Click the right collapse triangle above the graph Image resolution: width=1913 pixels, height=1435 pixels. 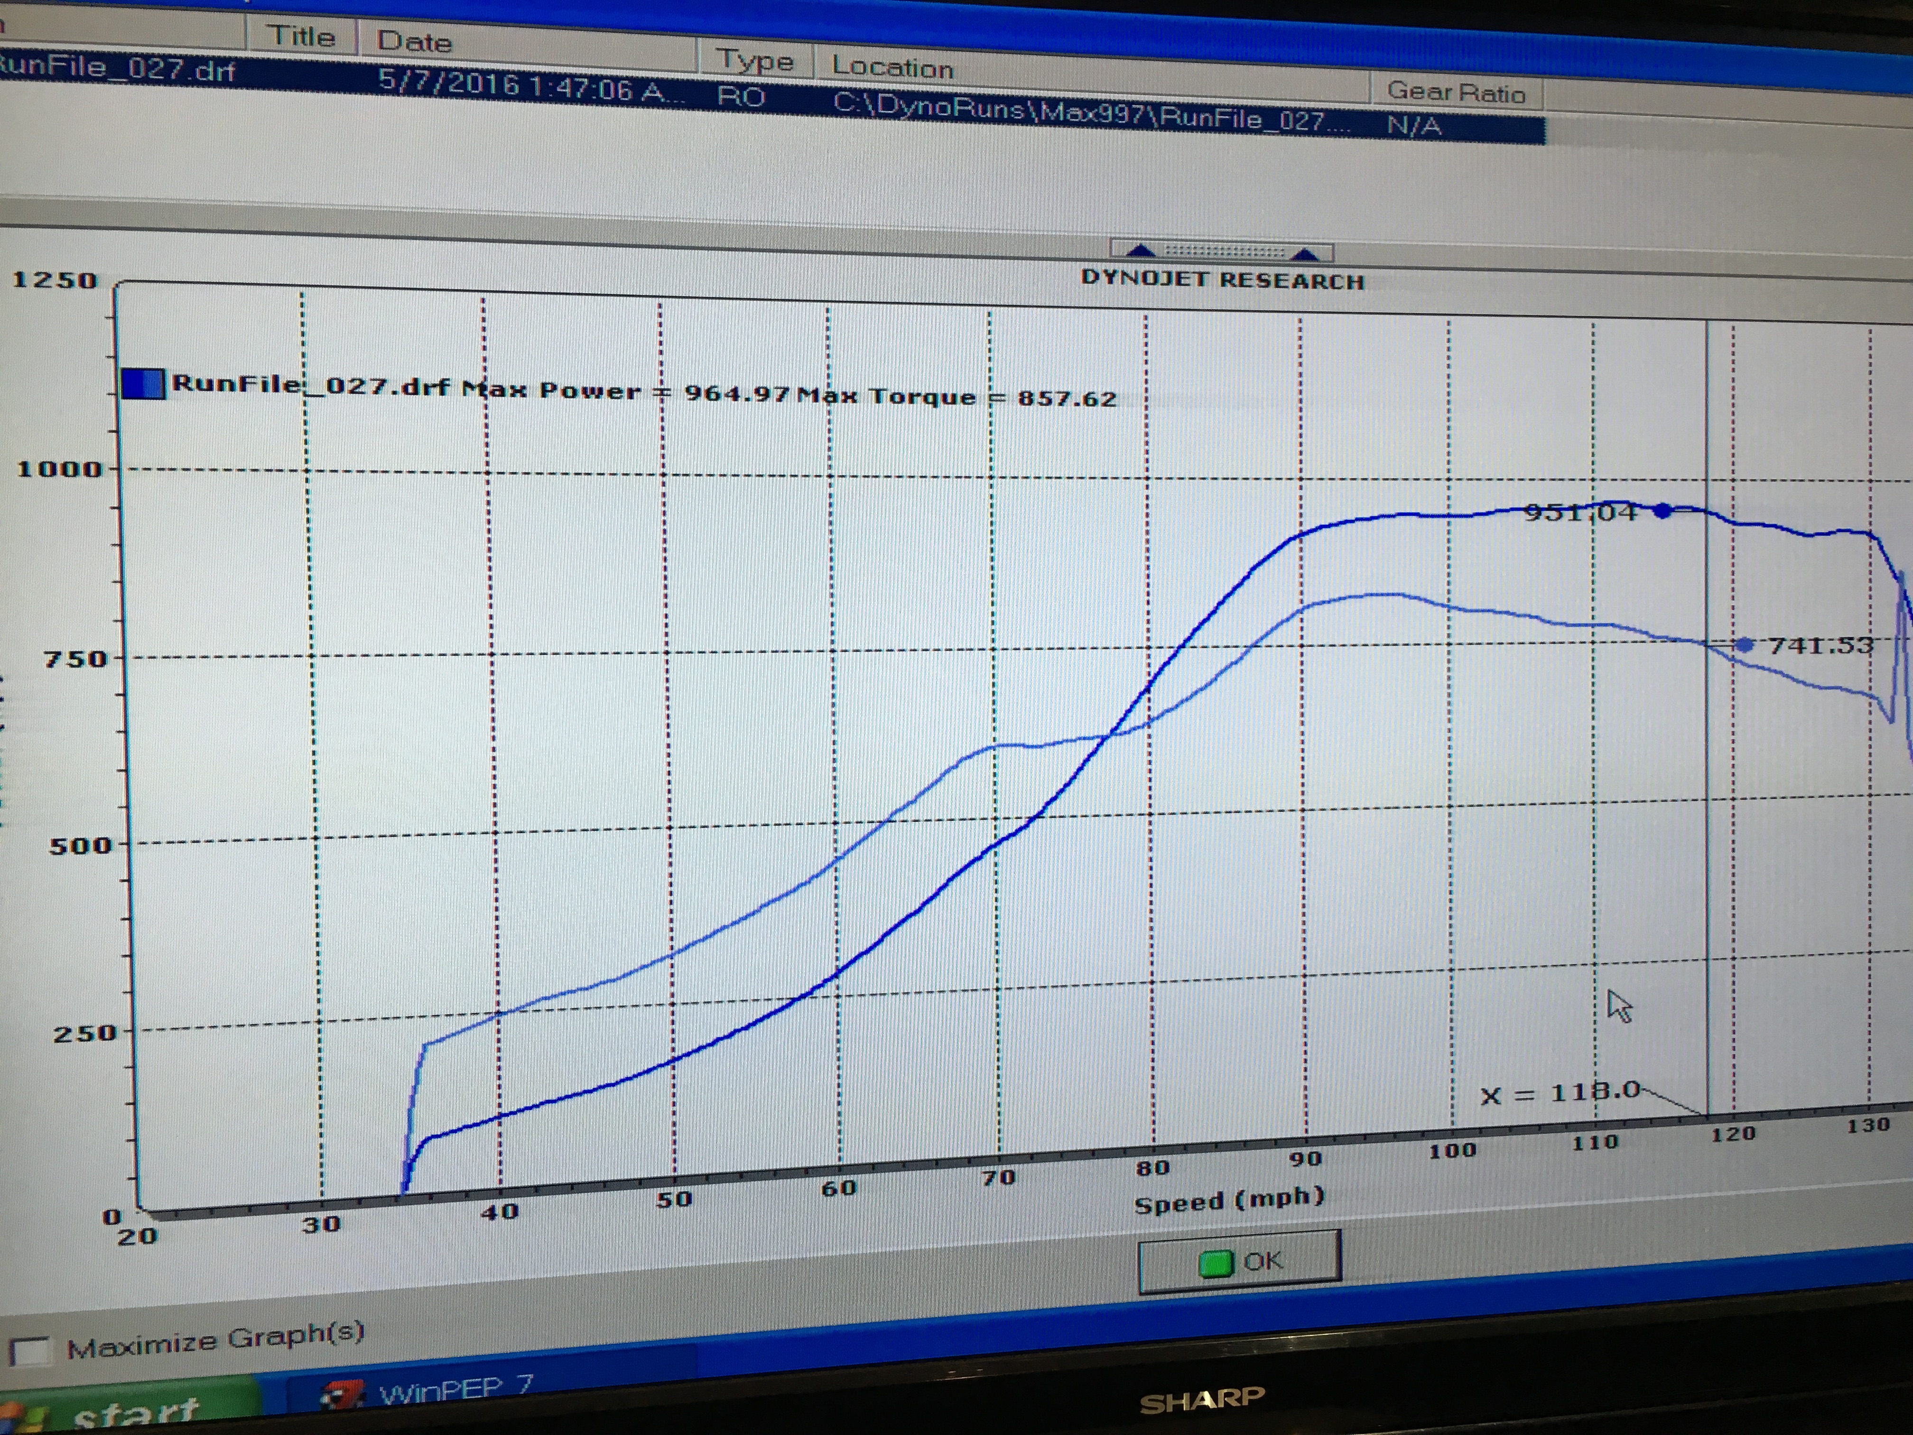click(1304, 253)
